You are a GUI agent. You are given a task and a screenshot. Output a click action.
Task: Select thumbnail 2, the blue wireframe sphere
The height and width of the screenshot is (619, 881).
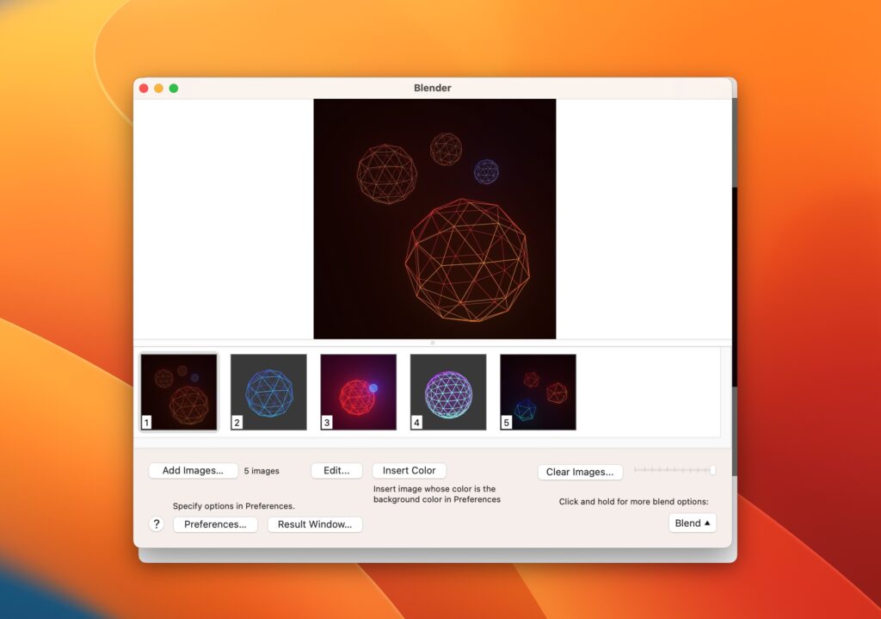click(x=268, y=390)
